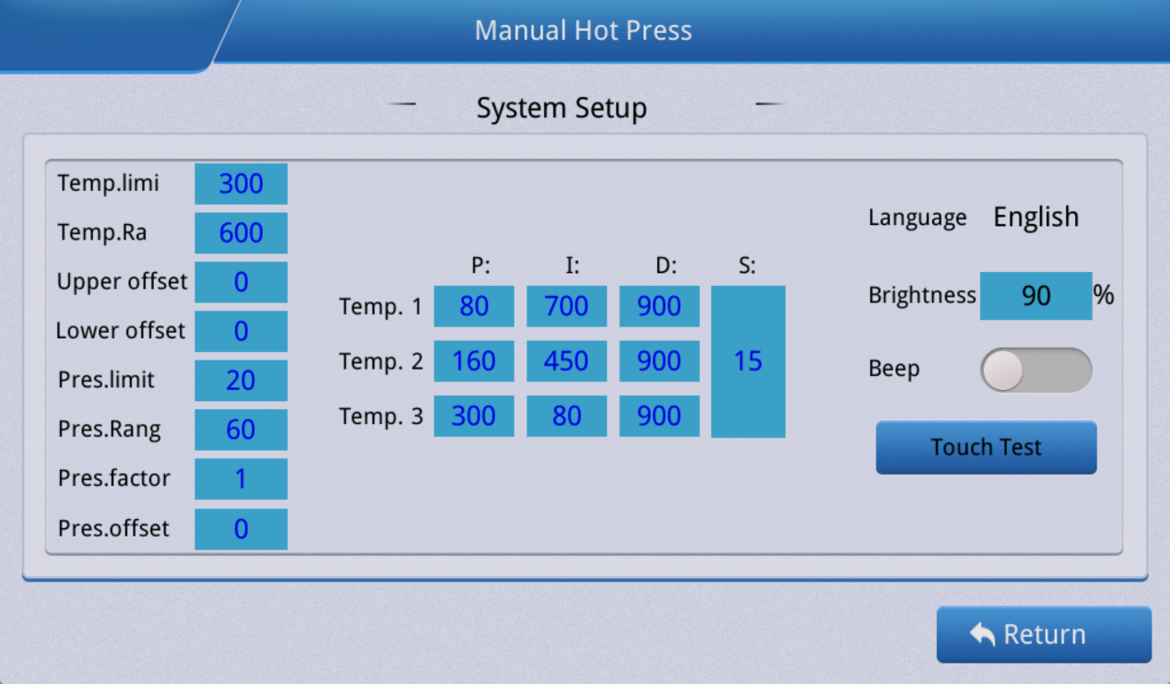Screen dimensions: 1170x684
Task: Select the Temp.Ra value field
Action: pos(241,233)
